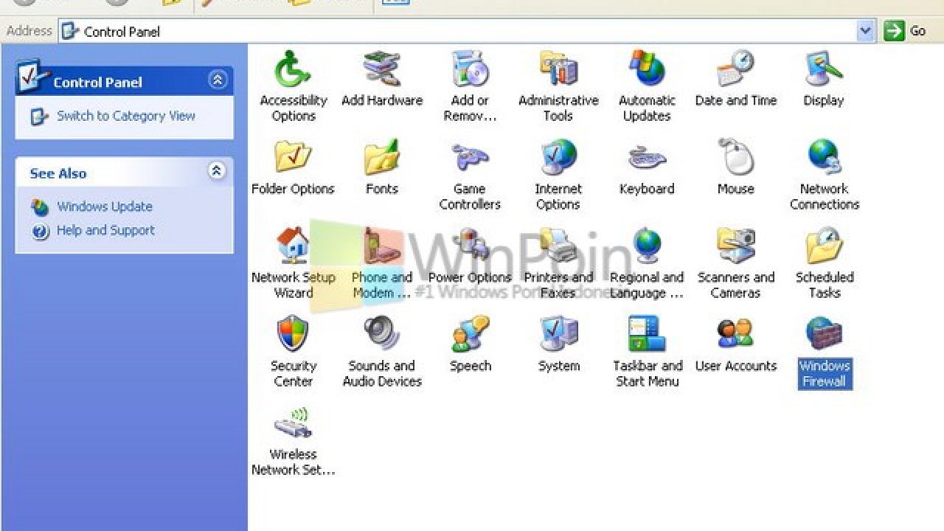Click inside the Address bar field
This screenshot has height=531, width=944.
(467, 31)
